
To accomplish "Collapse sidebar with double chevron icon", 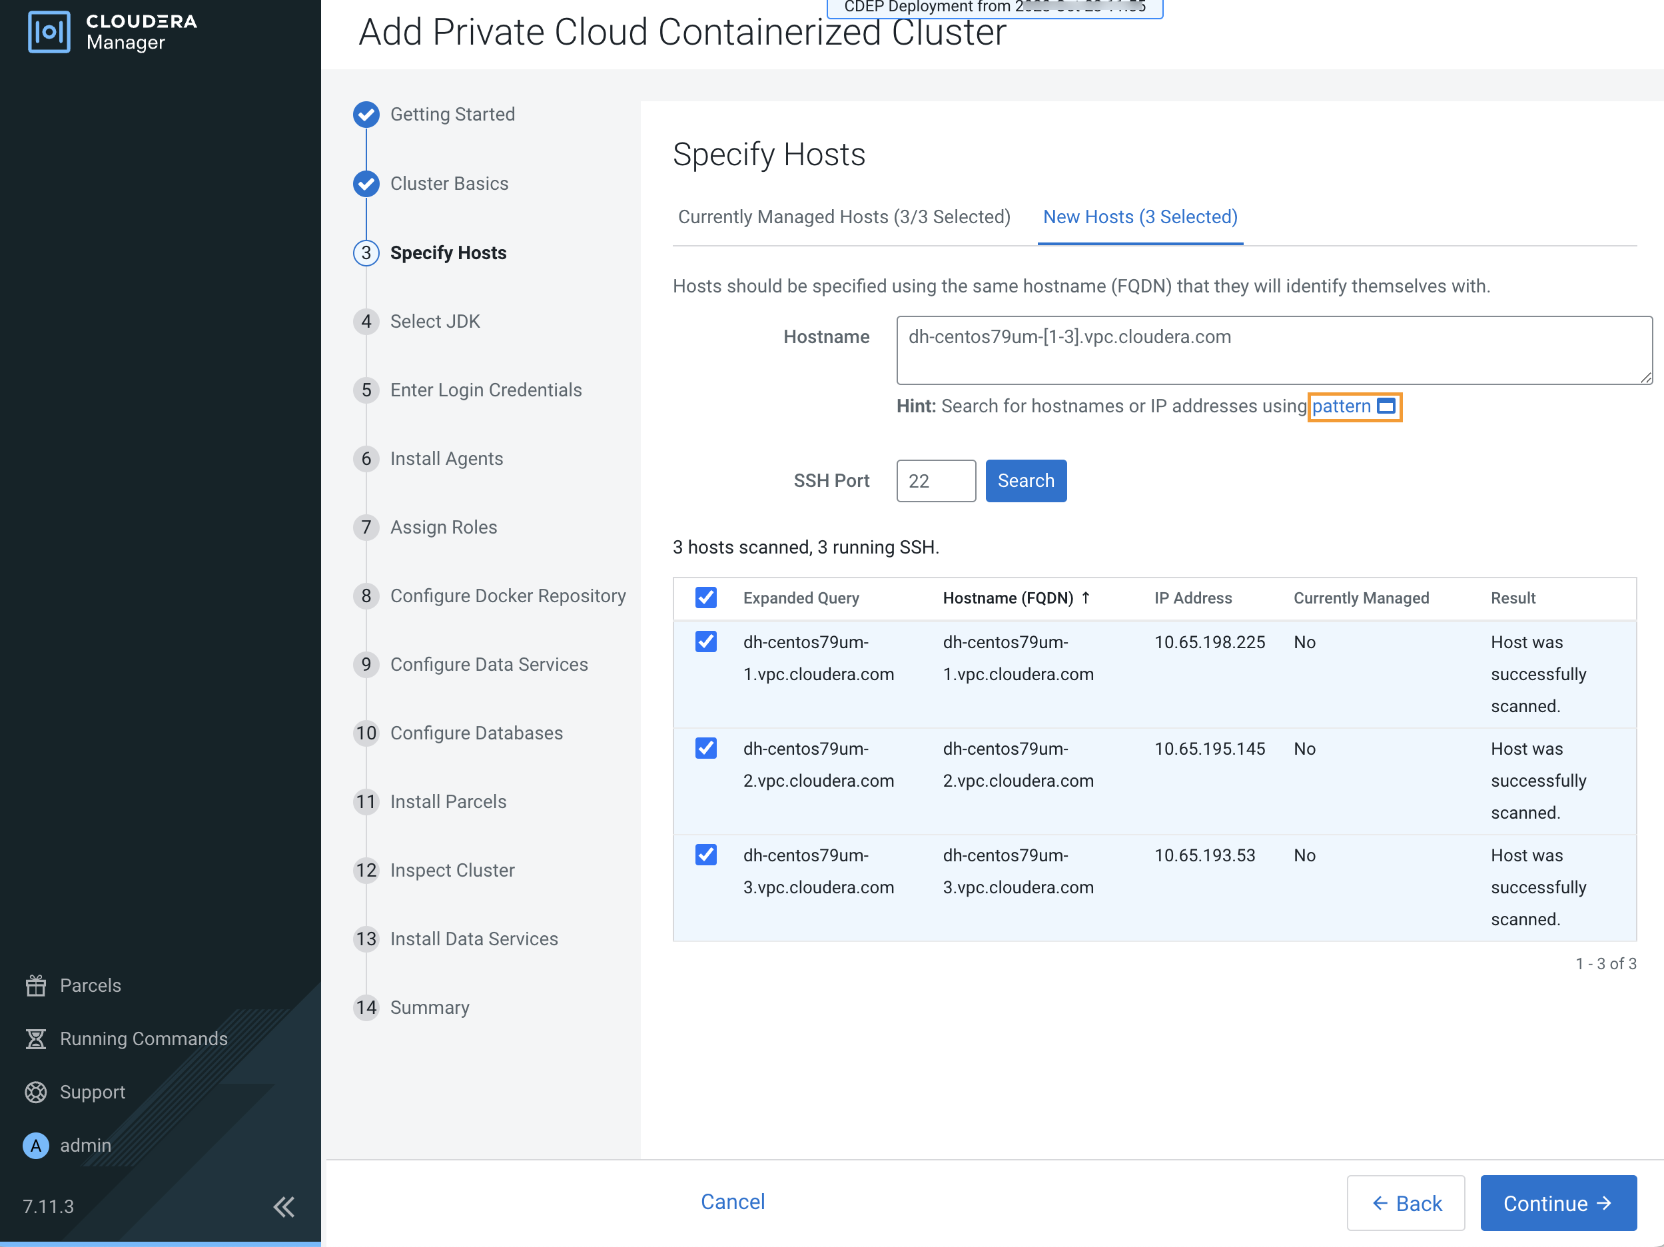I will [x=284, y=1206].
